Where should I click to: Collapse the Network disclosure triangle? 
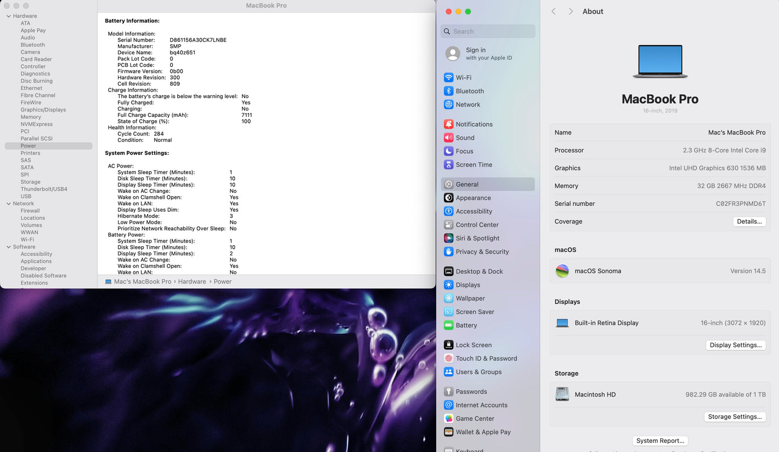(9, 204)
